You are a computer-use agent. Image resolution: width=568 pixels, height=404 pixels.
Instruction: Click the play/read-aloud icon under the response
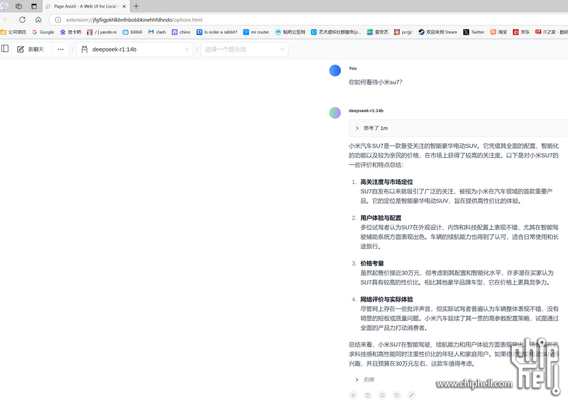(x=353, y=395)
